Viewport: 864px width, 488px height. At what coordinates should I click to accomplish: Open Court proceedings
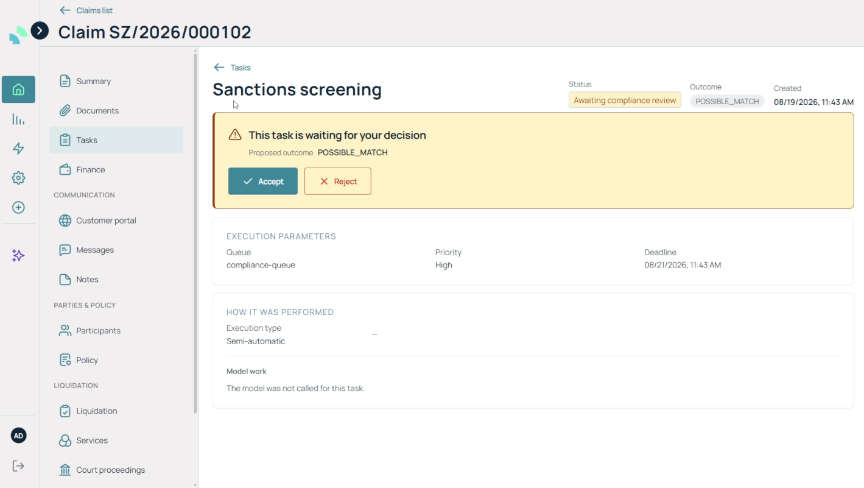116,470
